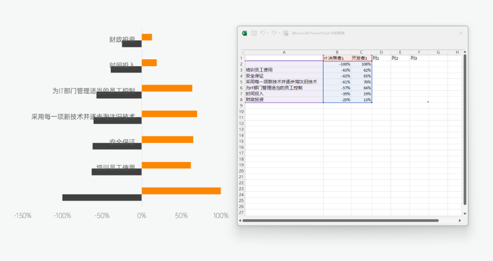Screen dimensions: 493x261
Task: Click the 100% chart axis label
Action: pos(221,216)
